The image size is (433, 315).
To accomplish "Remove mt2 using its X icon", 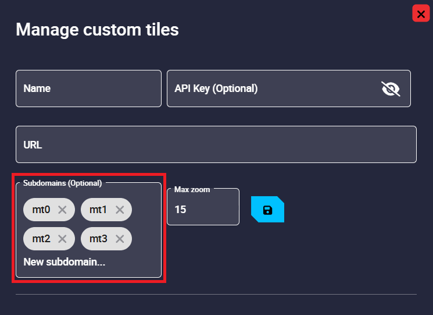I will coord(63,238).
